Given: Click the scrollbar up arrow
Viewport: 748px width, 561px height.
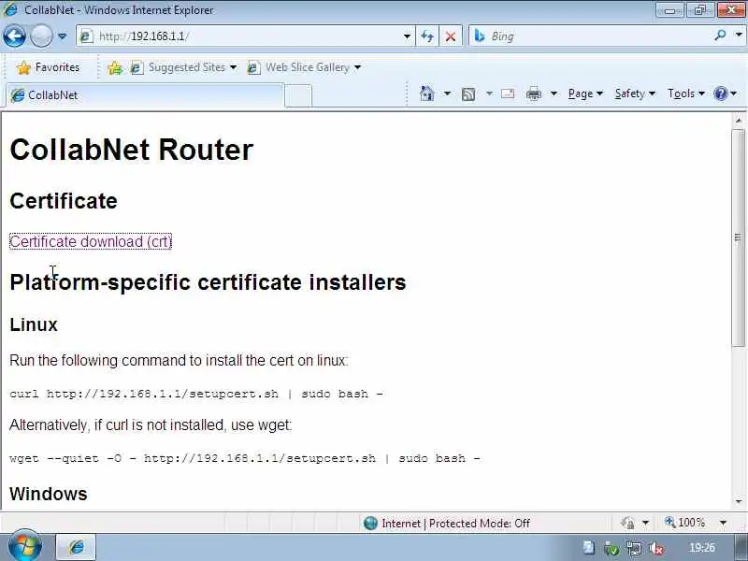Looking at the screenshot, I should click(x=739, y=121).
